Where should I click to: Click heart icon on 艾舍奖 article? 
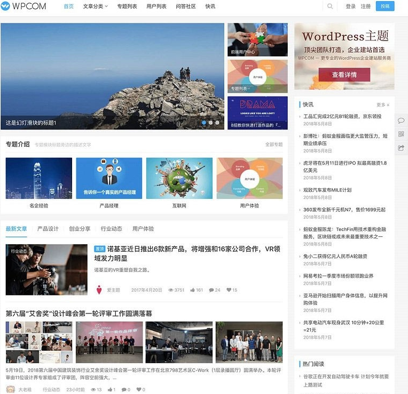pyautogui.click(x=139, y=389)
